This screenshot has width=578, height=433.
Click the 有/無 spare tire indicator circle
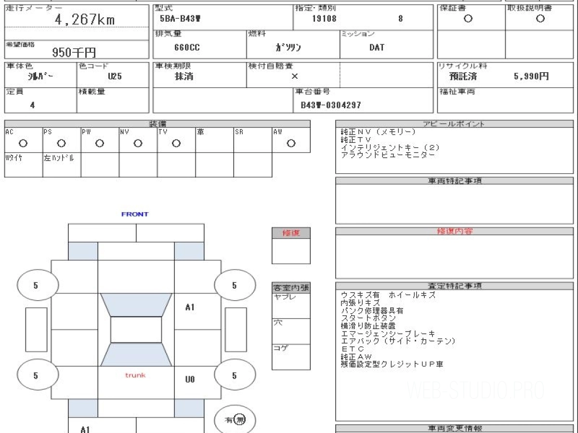click(235, 420)
